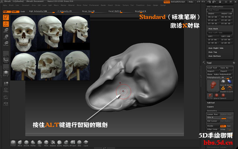
Task: Open the Document menu
Action: pos(26,5)
